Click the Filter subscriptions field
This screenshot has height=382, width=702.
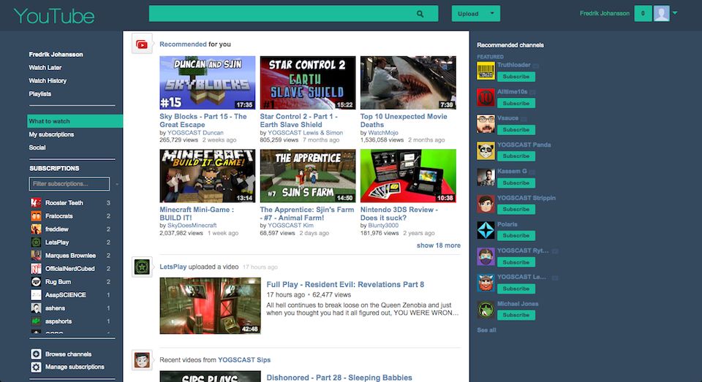coord(69,184)
